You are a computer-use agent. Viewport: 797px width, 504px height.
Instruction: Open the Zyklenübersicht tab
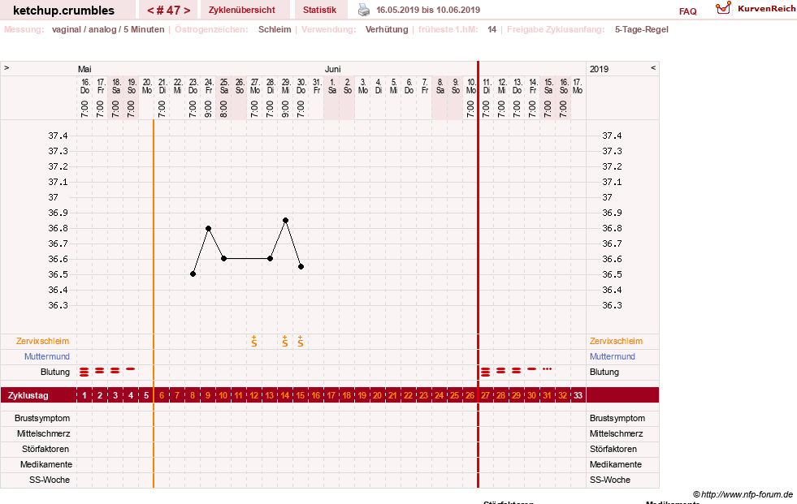tap(242, 11)
